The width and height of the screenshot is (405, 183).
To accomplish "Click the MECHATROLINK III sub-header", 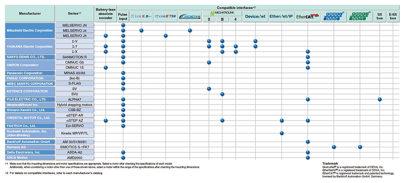I will [222, 19].
